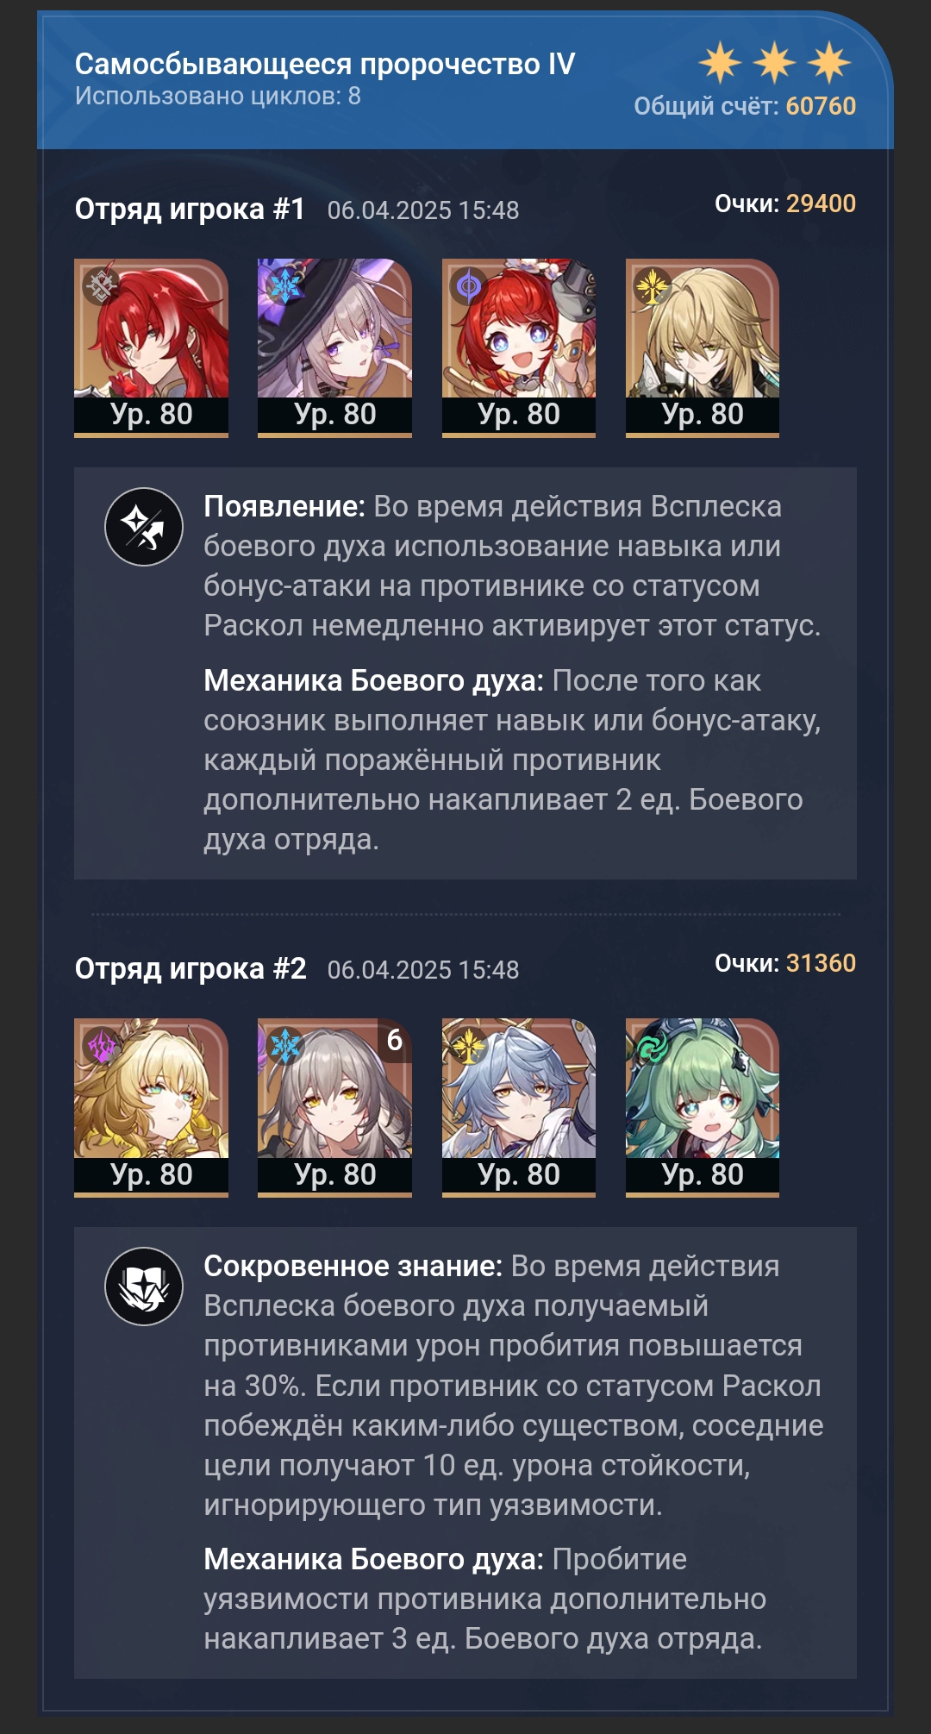Click the Появление buff round icon
Screen dimensions: 931x1734
point(144,527)
